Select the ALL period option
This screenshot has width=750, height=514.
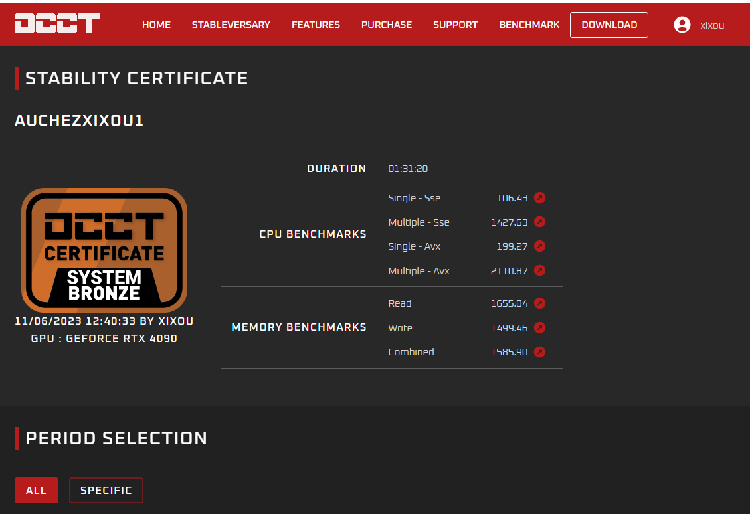(36, 491)
